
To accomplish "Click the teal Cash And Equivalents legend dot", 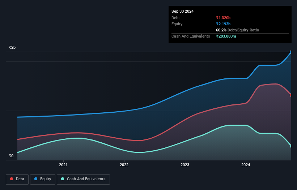I will coord(63,179).
